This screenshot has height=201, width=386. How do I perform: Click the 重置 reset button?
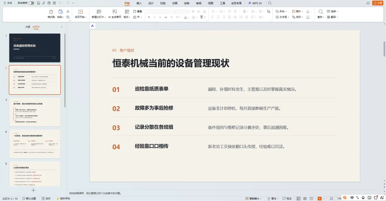[138, 11]
